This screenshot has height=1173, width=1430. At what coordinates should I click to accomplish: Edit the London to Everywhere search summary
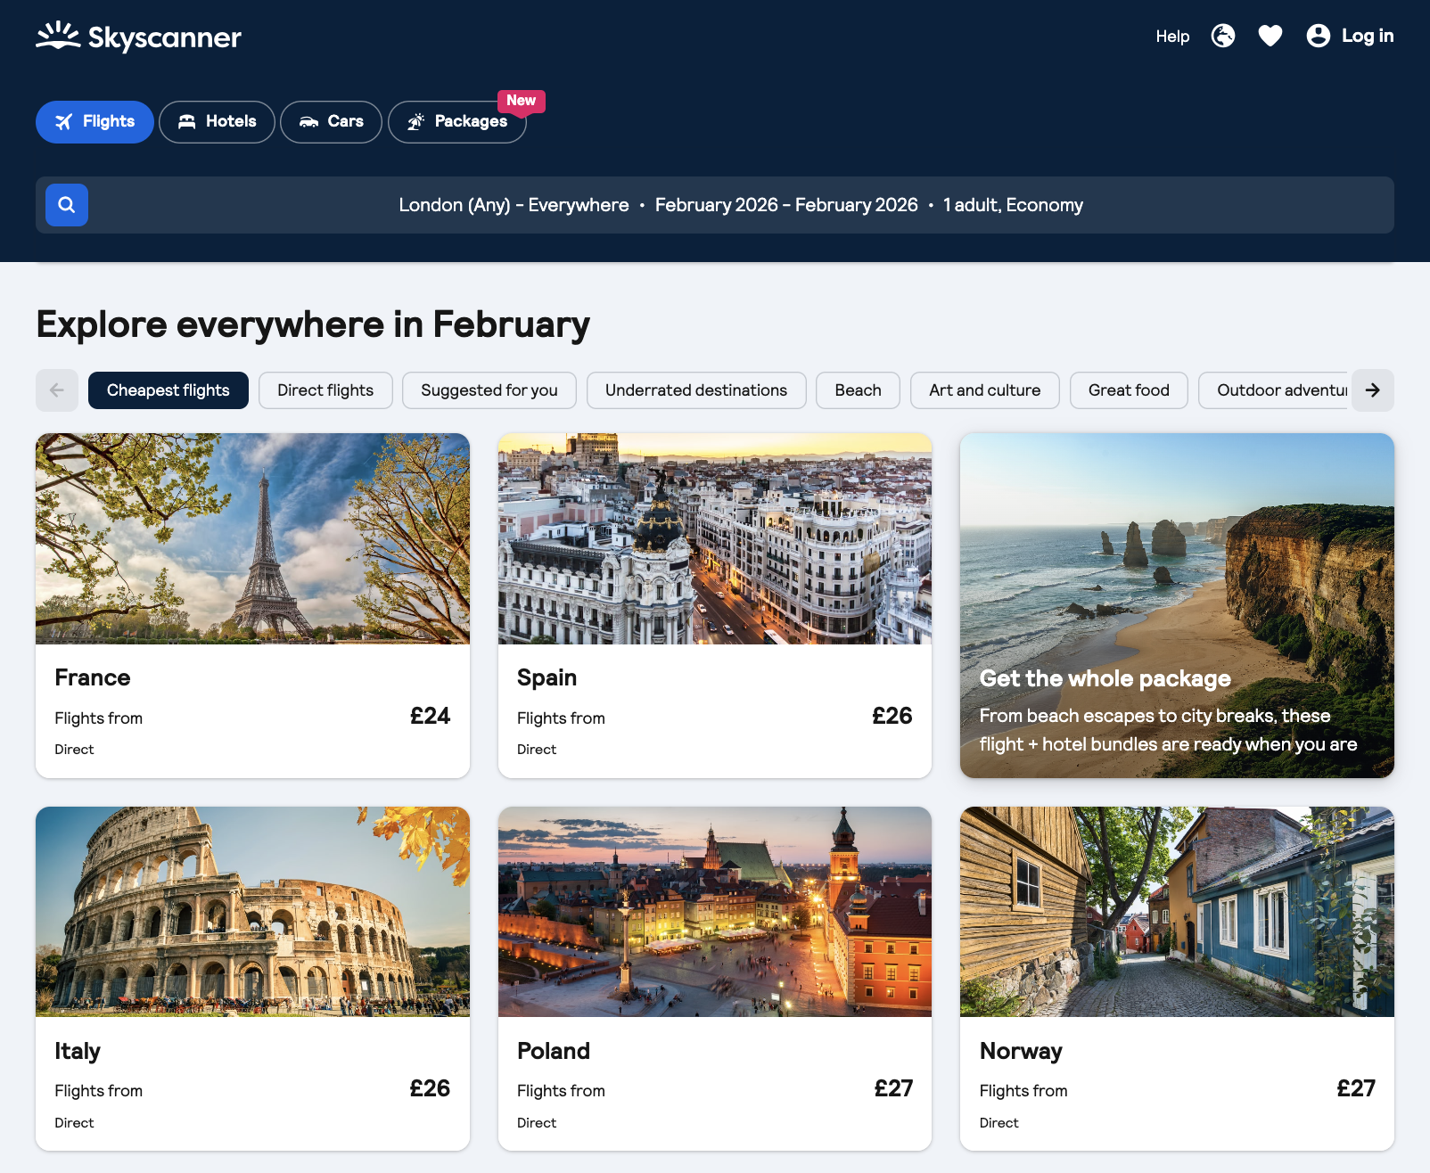(x=740, y=205)
